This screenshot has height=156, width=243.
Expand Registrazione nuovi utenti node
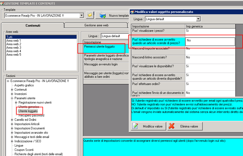pos(16,102)
